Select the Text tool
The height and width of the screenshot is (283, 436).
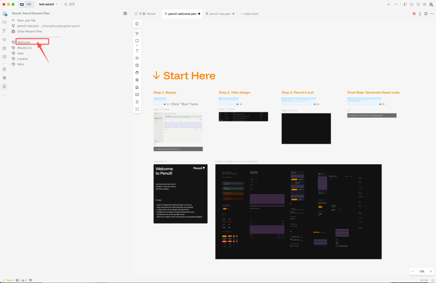(137, 51)
